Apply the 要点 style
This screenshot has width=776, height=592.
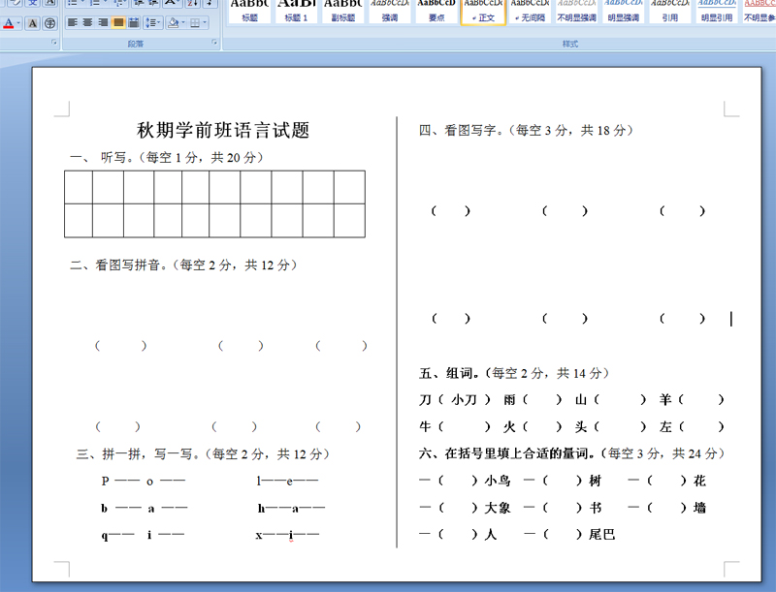436,12
